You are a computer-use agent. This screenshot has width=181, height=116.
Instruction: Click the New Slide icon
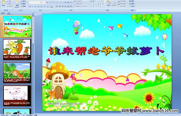coord(17,5)
